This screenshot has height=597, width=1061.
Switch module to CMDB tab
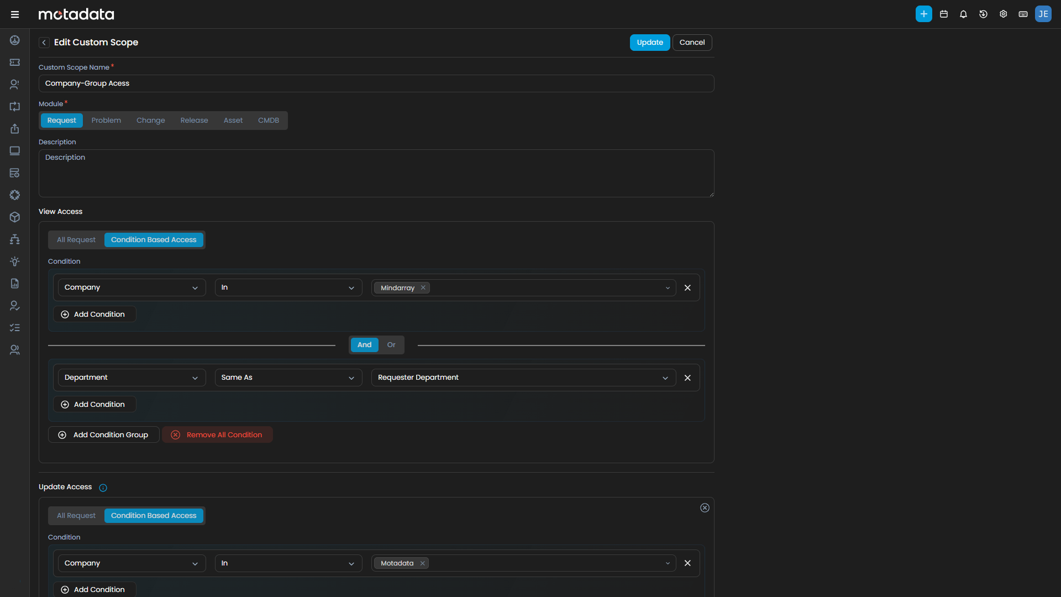(x=268, y=121)
